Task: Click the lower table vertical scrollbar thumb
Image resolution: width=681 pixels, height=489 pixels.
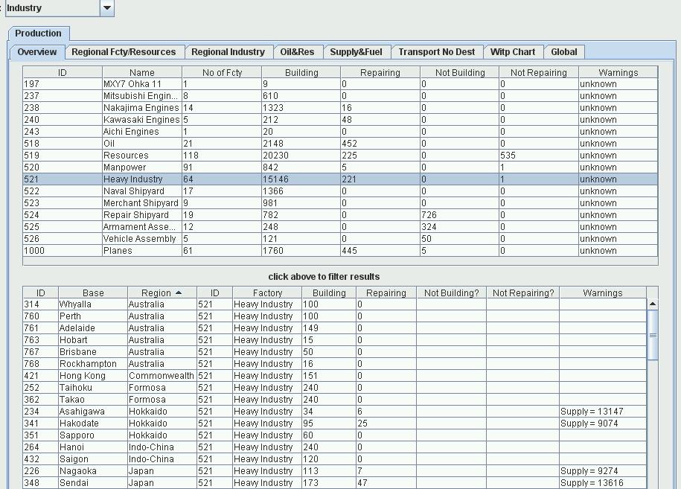Action: [652, 335]
